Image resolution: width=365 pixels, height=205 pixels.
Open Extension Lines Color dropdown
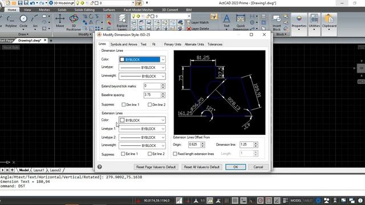pos(142,120)
